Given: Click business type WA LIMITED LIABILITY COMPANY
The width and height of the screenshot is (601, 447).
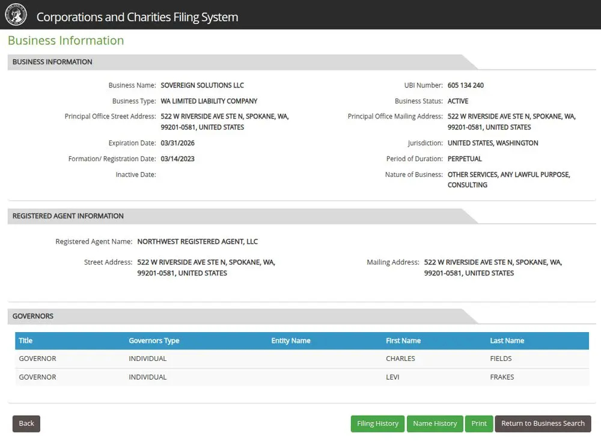Looking at the screenshot, I should [x=209, y=101].
